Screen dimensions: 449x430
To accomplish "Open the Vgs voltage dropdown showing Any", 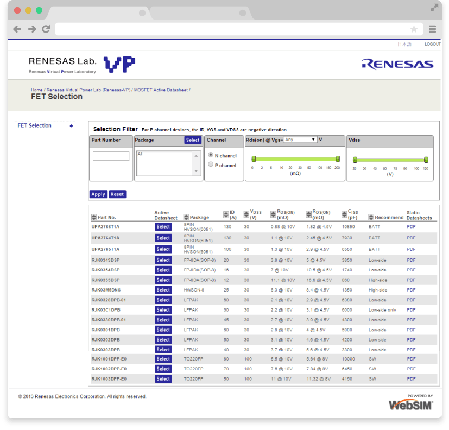I will tap(300, 140).
